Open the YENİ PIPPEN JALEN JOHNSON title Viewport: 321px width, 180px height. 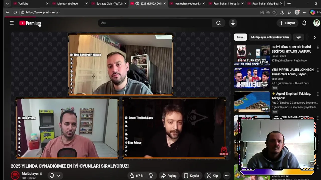click(293, 72)
